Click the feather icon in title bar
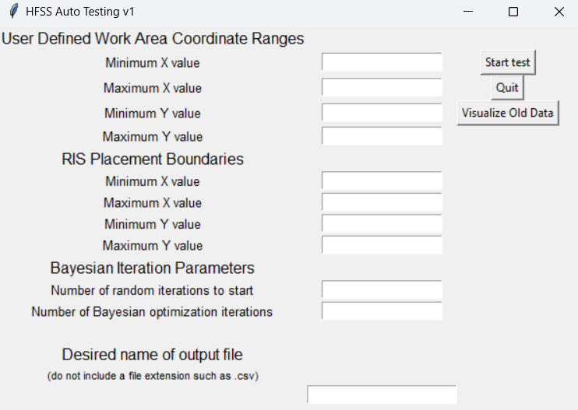 14,11
